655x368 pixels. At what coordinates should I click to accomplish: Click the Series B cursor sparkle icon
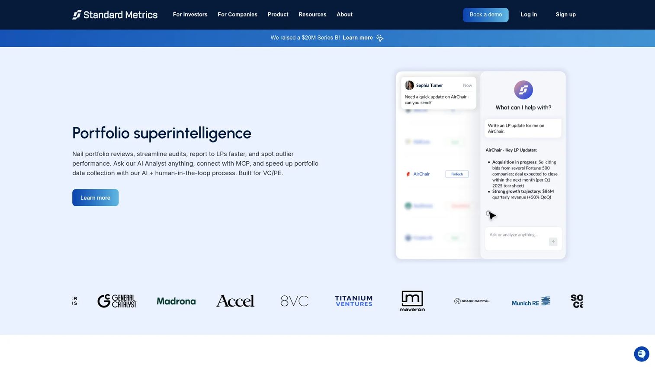380,38
